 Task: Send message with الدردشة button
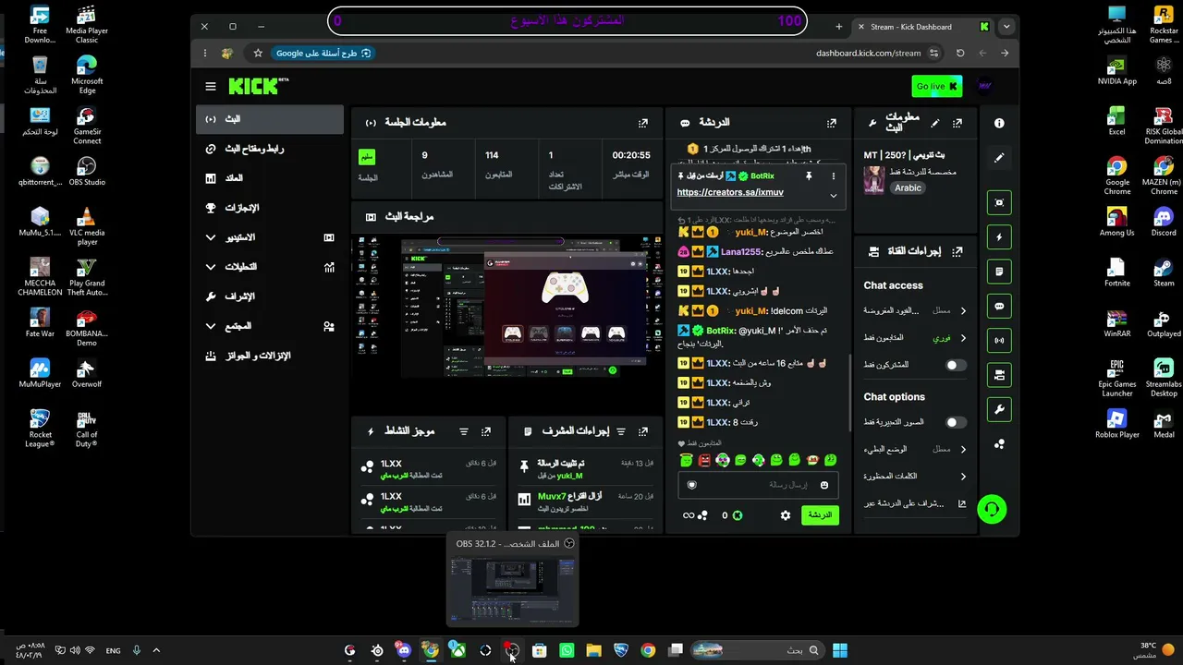coord(820,515)
